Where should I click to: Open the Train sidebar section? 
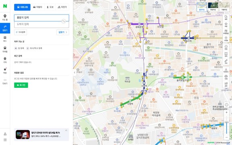pyautogui.click(x=5, y=60)
